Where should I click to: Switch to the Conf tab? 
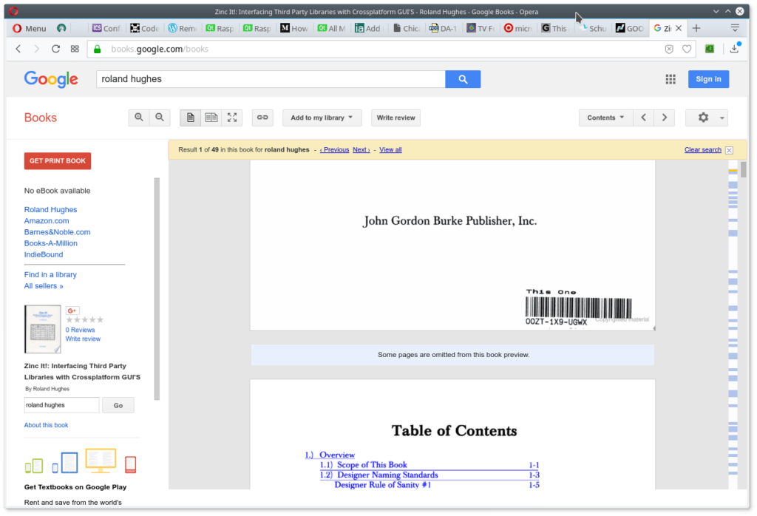pyautogui.click(x=106, y=28)
